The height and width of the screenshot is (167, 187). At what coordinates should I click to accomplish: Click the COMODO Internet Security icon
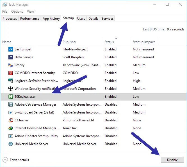click(x=11, y=73)
